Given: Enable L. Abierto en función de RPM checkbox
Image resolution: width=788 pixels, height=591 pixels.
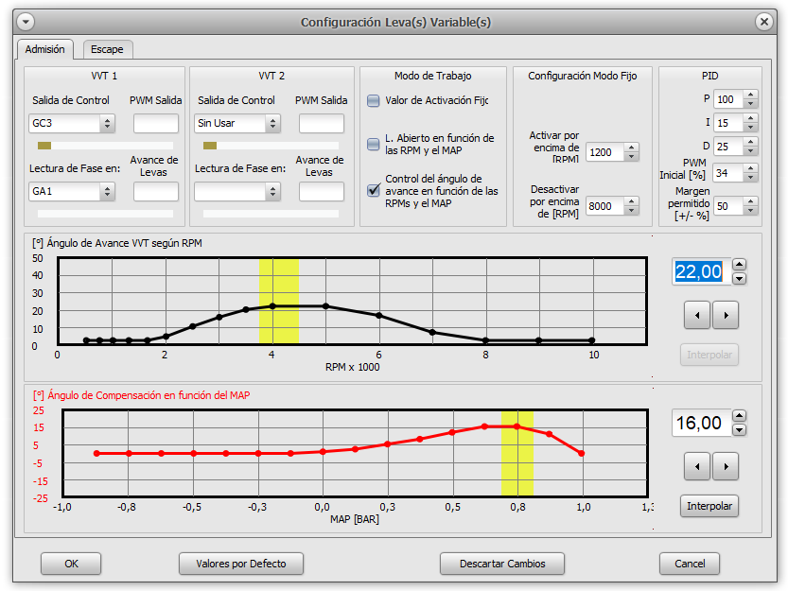Looking at the screenshot, I should pyautogui.click(x=374, y=145).
